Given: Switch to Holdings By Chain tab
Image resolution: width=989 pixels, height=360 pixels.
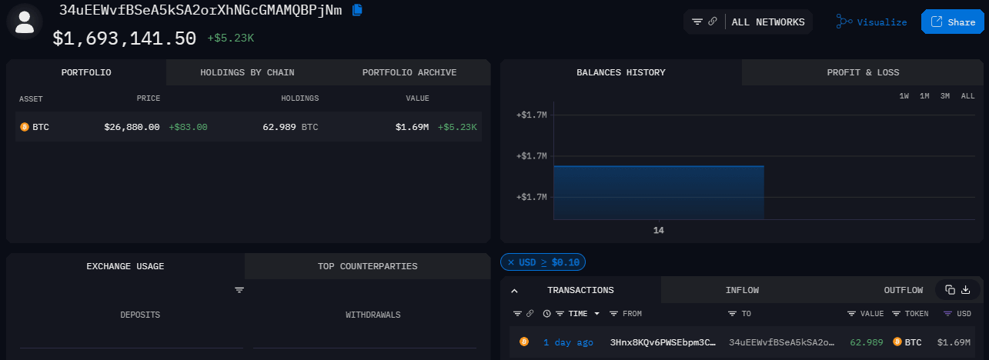Looking at the screenshot, I should (247, 72).
